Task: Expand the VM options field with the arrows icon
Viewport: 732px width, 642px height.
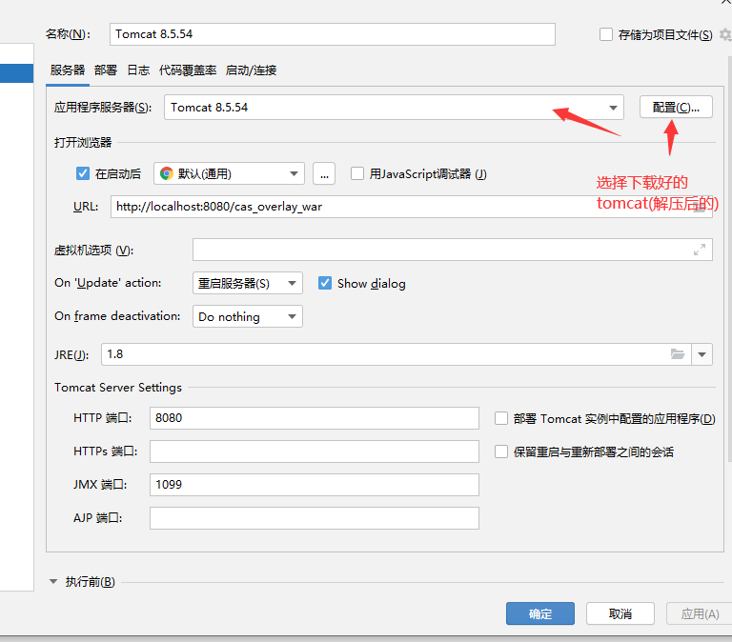Action: pyautogui.click(x=700, y=250)
